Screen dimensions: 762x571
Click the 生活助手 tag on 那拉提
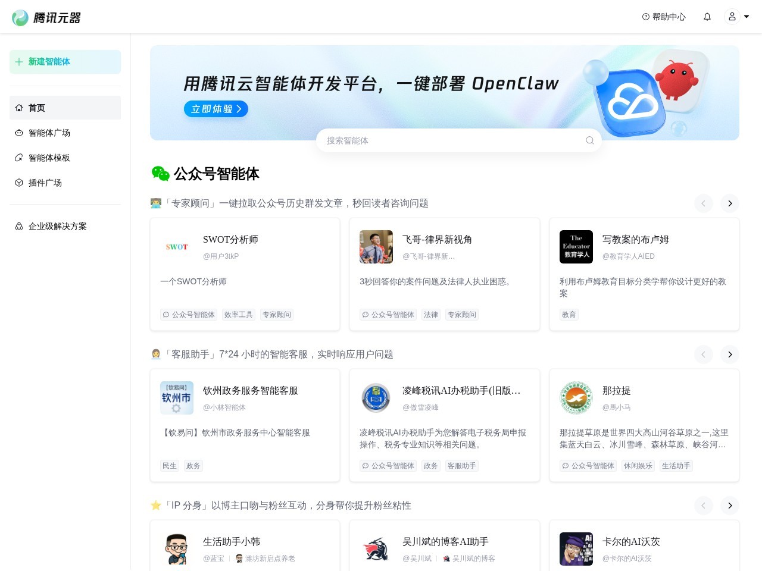(676, 466)
